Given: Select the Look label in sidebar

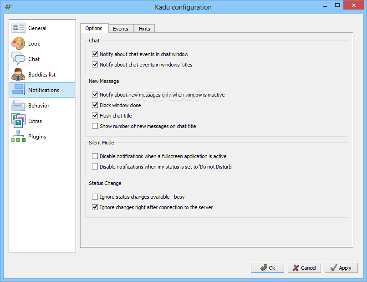Looking at the screenshot, I should click(x=34, y=44).
